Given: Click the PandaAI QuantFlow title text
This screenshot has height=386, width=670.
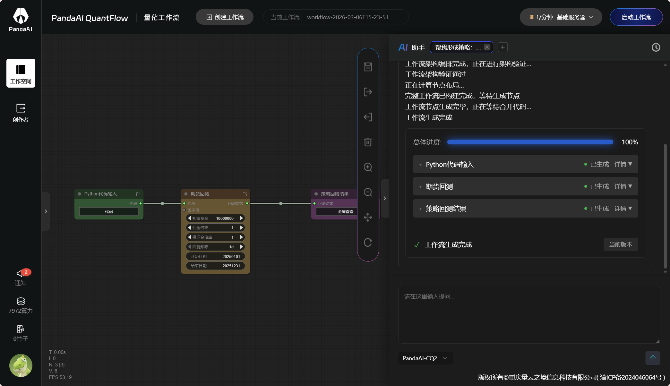Looking at the screenshot, I should coord(90,18).
